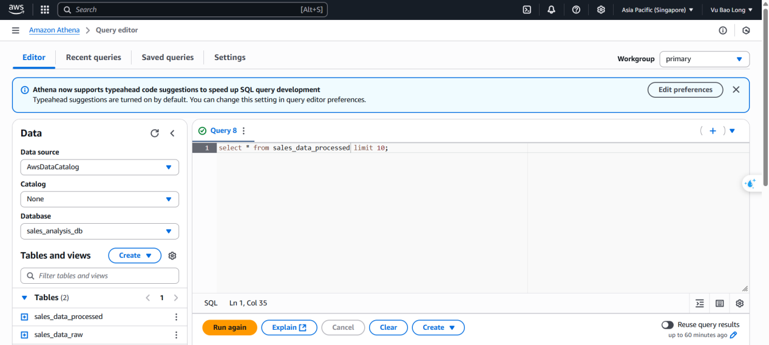Launch the CloudShell terminal icon

(x=527, y=10)
